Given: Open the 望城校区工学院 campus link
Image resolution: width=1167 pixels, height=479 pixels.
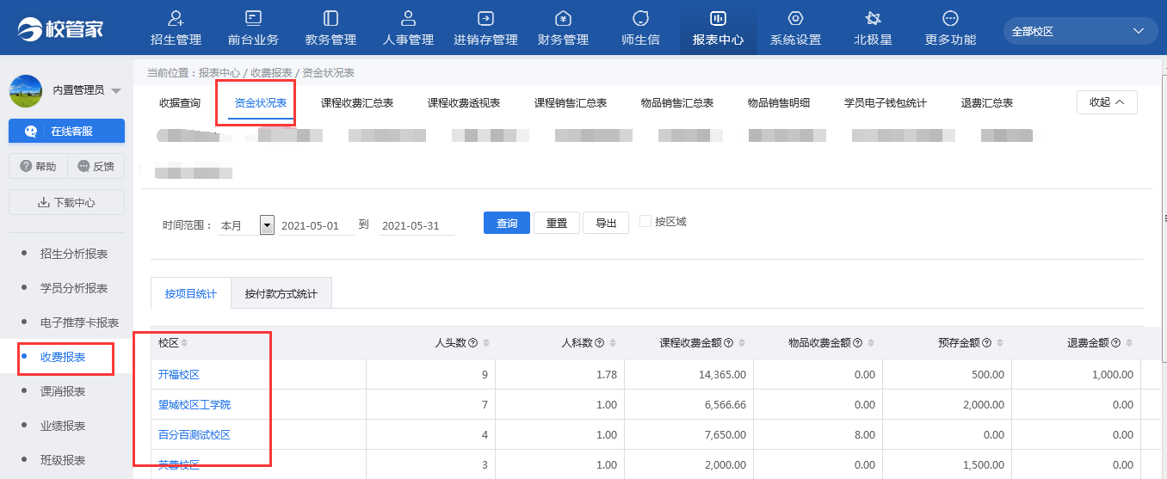Looking at the screenshot, I should coord(194,405).
